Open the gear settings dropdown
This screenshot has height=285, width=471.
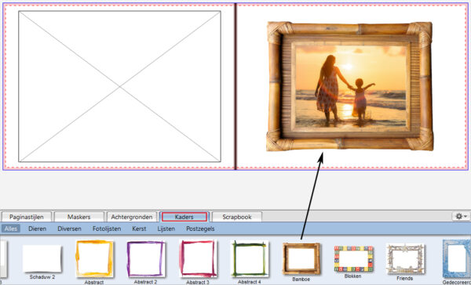[x=461, y=216]
